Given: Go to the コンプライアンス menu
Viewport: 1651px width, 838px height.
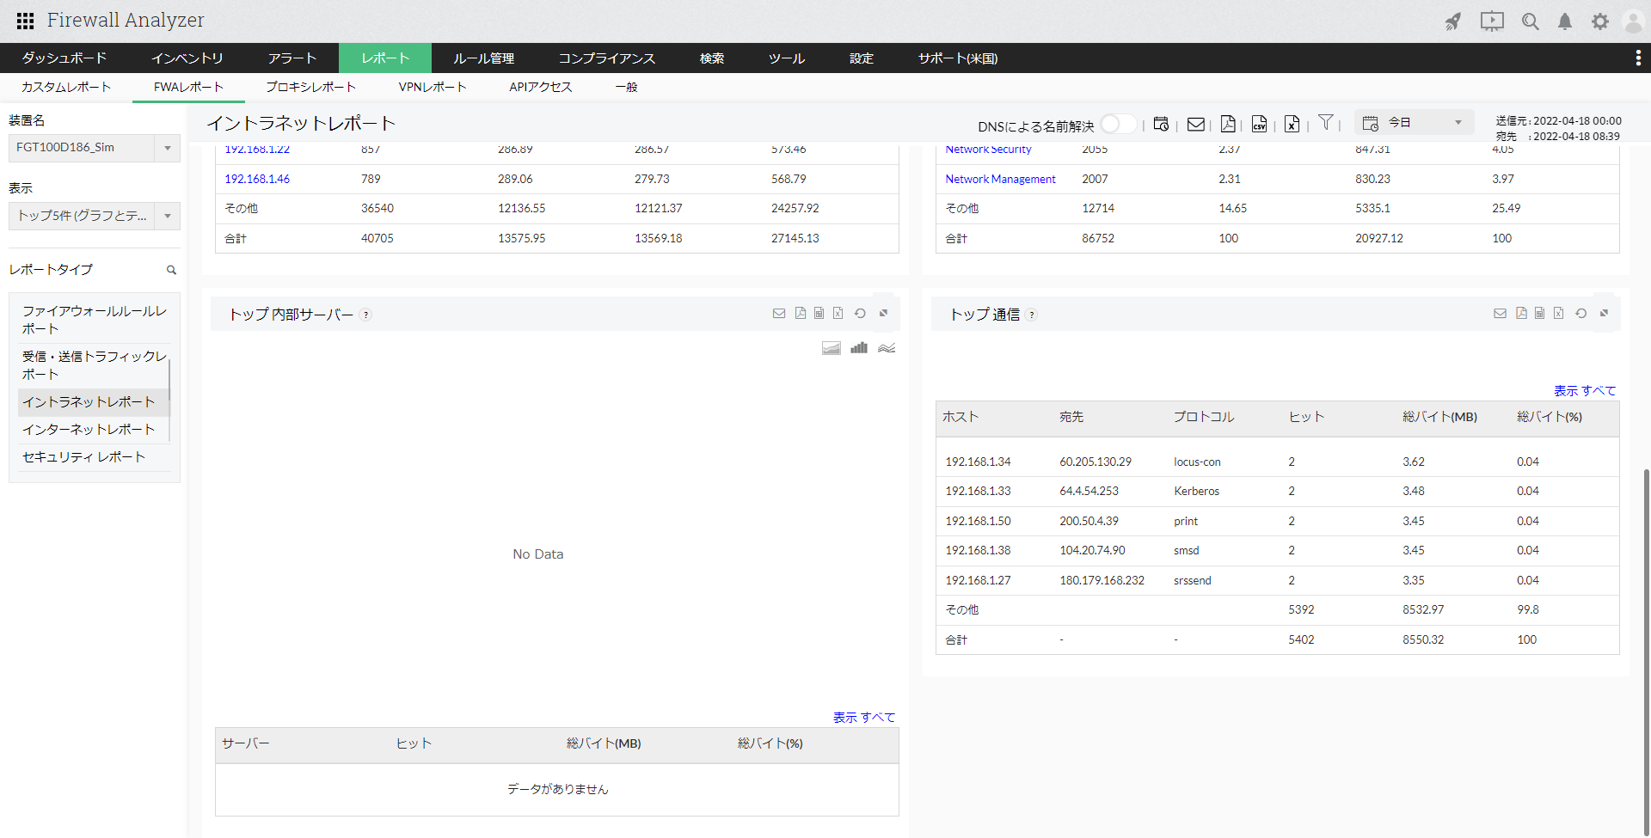Looking at the screenshot, I should coord(606,58).
